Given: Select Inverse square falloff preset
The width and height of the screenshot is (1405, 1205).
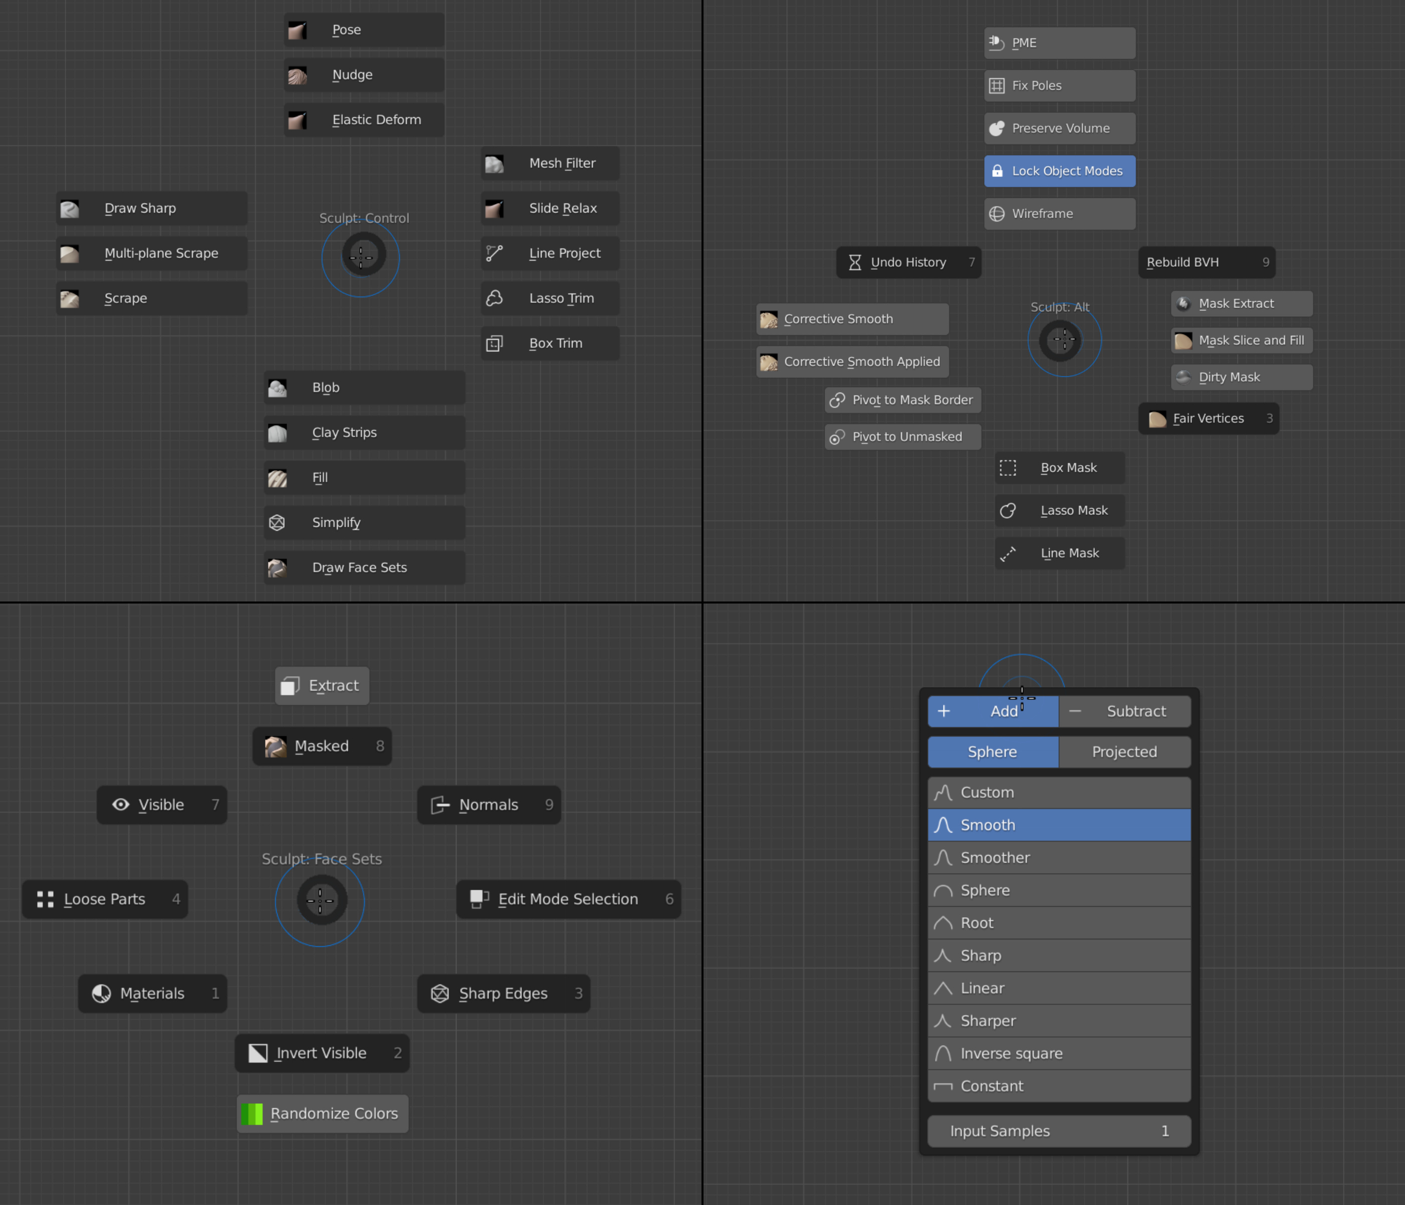Looking at the screenshot, I should 1059,1053.
